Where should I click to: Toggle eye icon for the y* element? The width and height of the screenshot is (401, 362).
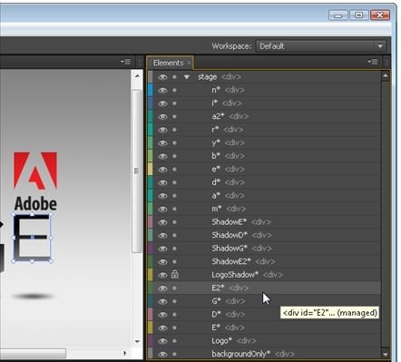click(x=162, y=143)
